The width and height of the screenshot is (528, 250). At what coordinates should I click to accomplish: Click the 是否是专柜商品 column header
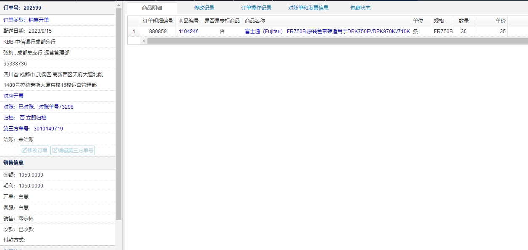pos(222,21)
